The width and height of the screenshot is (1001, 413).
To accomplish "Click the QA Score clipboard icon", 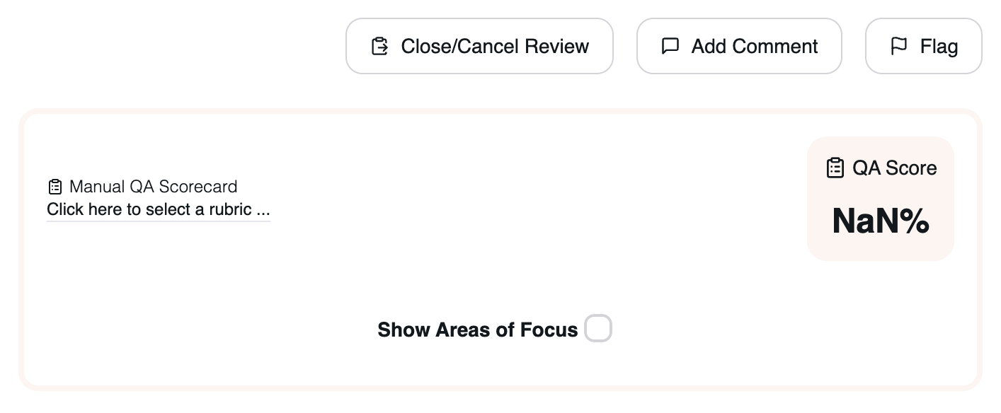I will coord(835,168).
